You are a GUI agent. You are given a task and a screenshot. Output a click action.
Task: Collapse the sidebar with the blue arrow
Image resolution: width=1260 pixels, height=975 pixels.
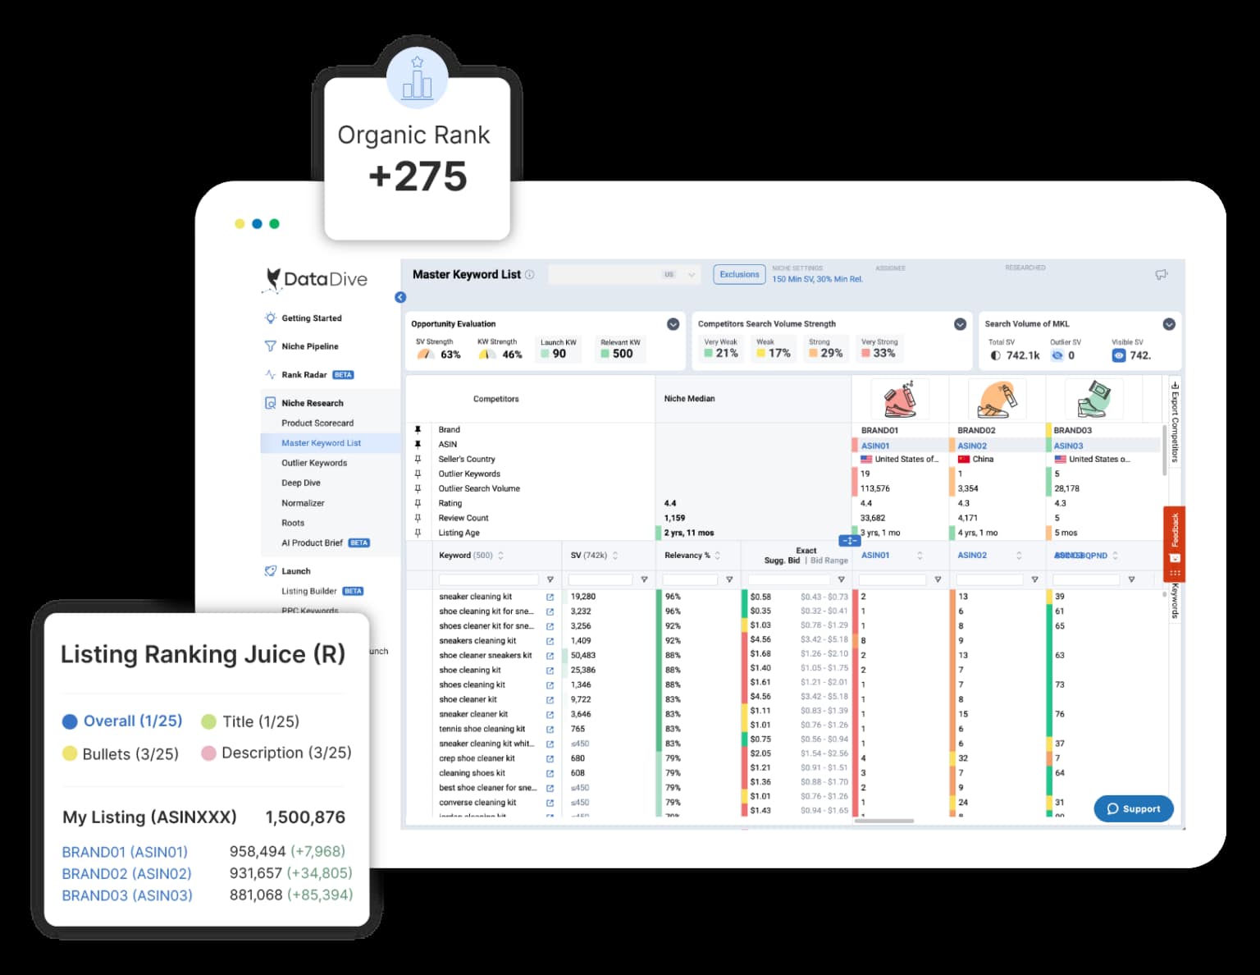pyautogui.click(x=400, y=297)
